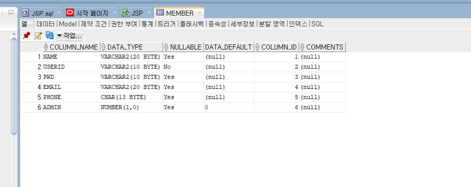Select the PWD column row
The image size is (471, 187).
183,77
